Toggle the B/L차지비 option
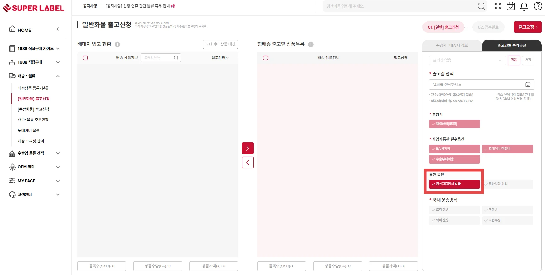This screenshot has height=275, width=545. (455, 149)
